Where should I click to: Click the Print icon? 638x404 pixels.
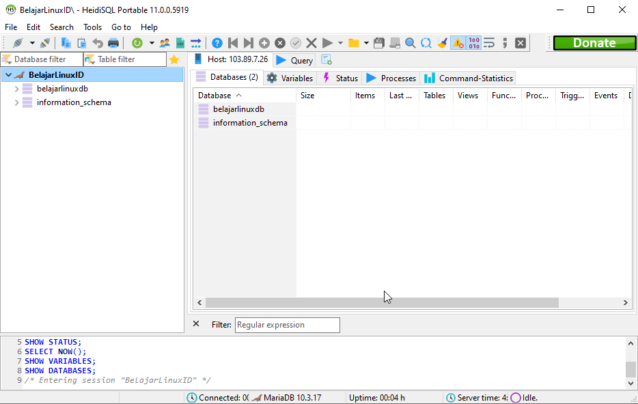tap(113, 43)
